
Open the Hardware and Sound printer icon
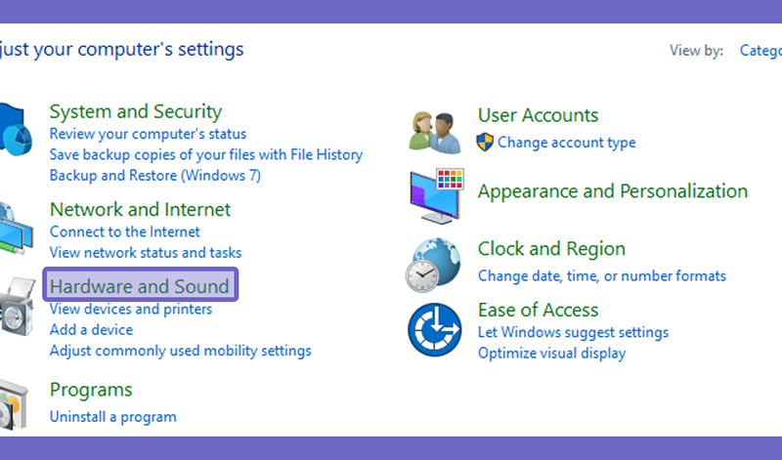(x=18, y=306)
